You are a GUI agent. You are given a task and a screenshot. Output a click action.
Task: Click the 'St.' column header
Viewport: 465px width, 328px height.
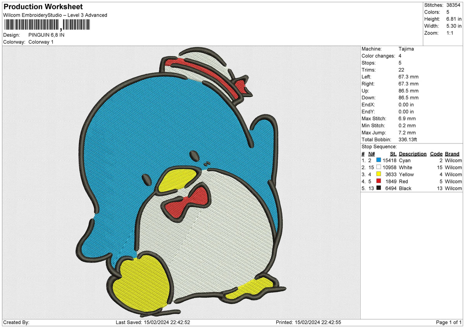coord(393,154)
